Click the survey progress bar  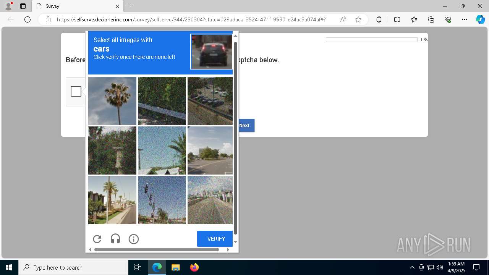tap(371, 40)
